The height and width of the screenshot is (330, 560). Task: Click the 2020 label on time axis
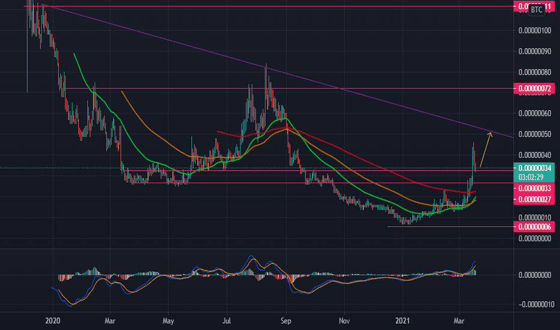pyautogui.click(x=53, y=321)
